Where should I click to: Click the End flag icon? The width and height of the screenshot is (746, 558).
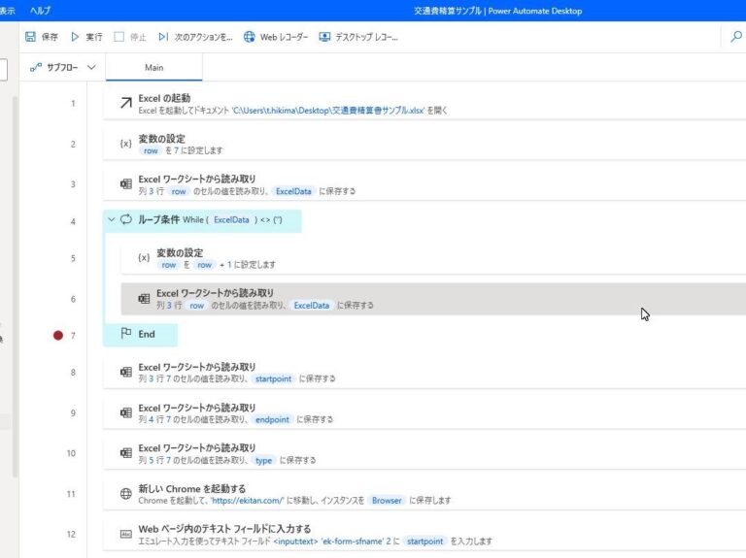click(x=126, y=333)
